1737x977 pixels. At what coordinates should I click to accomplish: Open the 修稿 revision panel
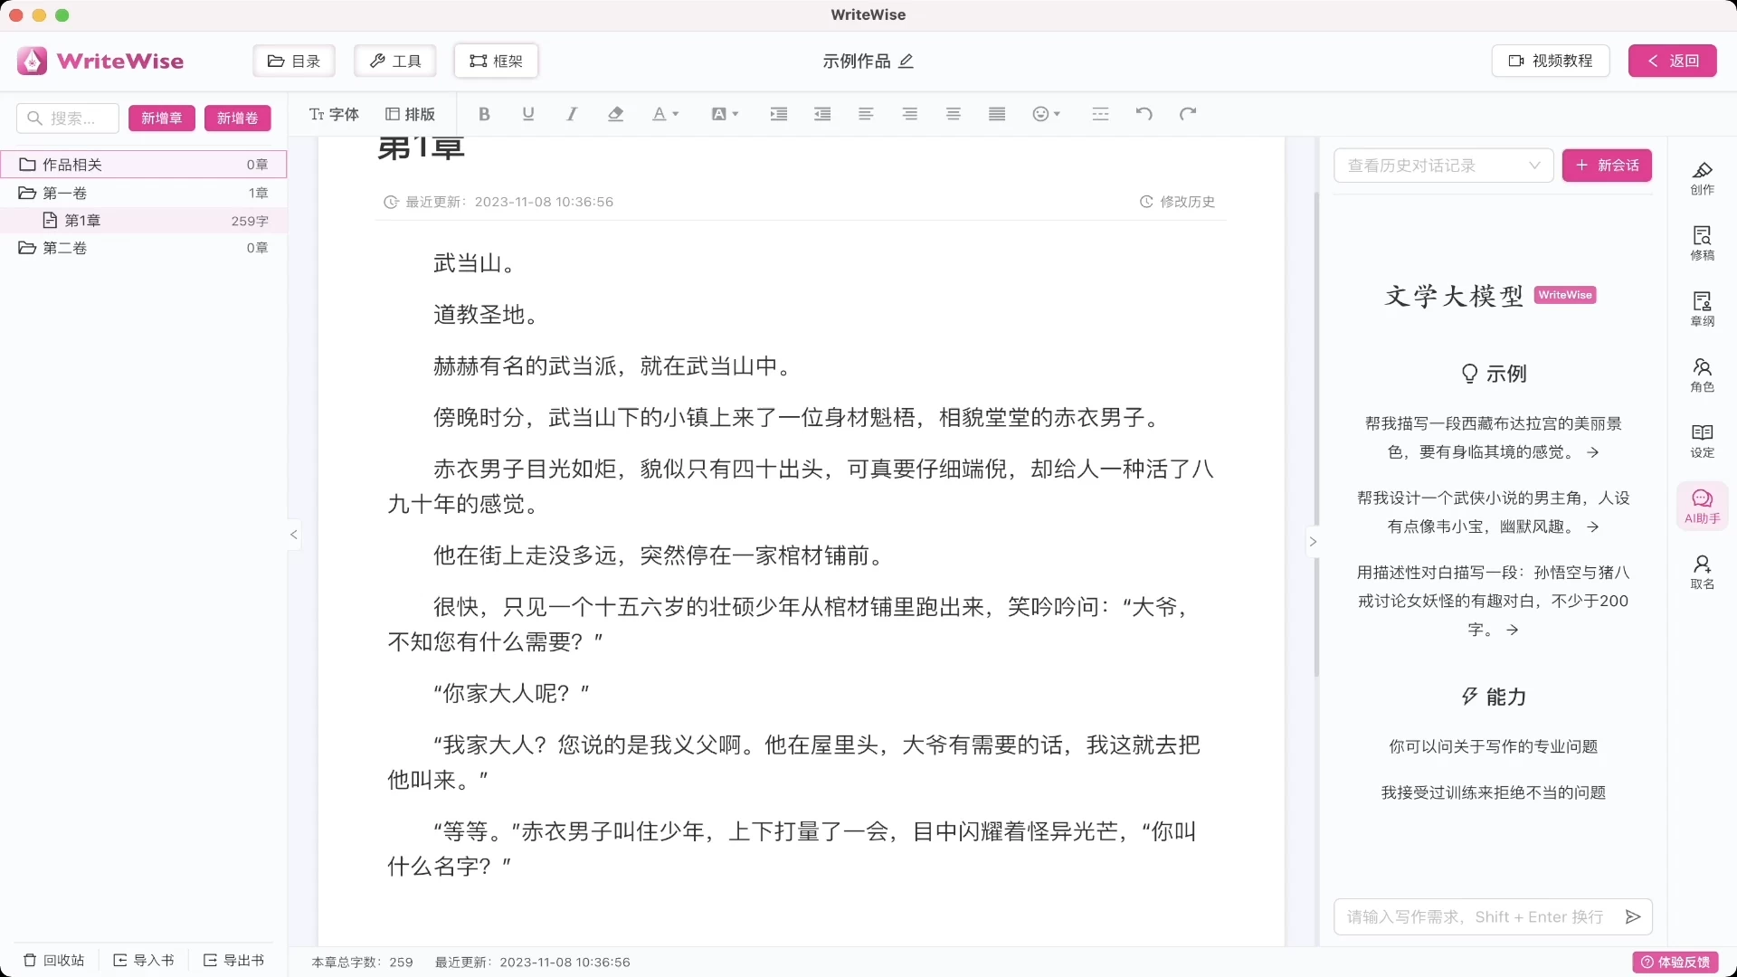1702,243
